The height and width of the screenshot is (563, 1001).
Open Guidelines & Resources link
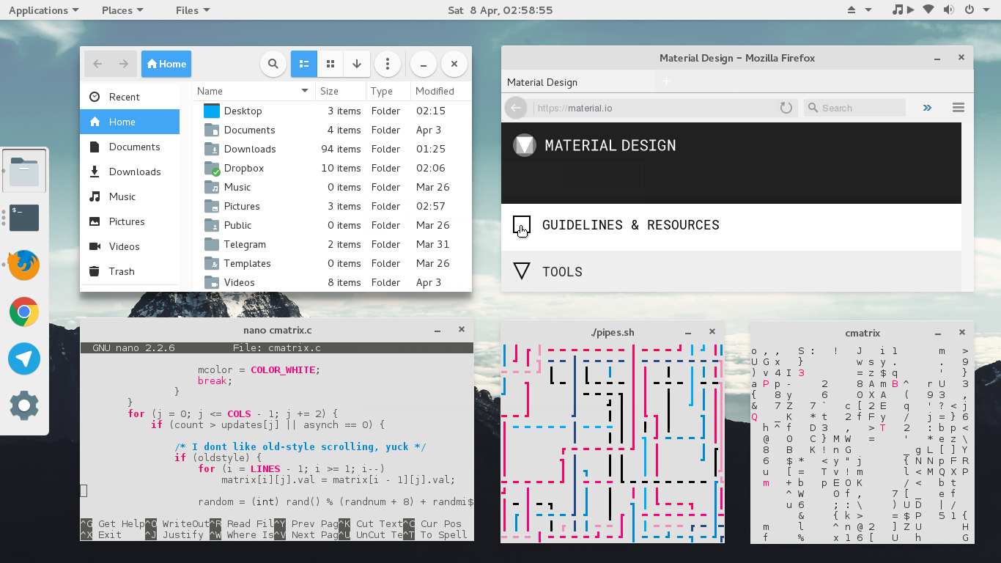point(630,225)
